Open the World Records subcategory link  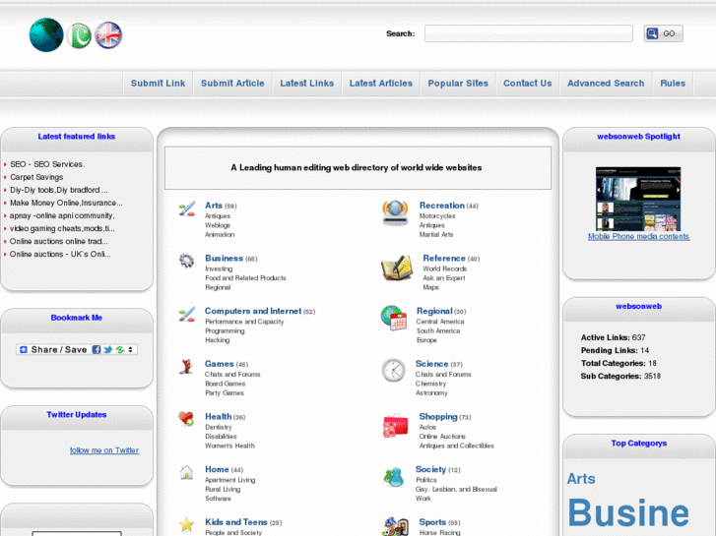coord(445,269)
